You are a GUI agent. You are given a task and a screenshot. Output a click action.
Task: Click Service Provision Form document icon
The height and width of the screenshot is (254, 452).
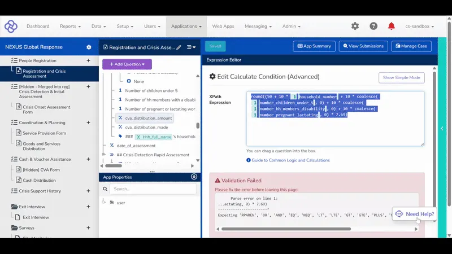point(19,133)
